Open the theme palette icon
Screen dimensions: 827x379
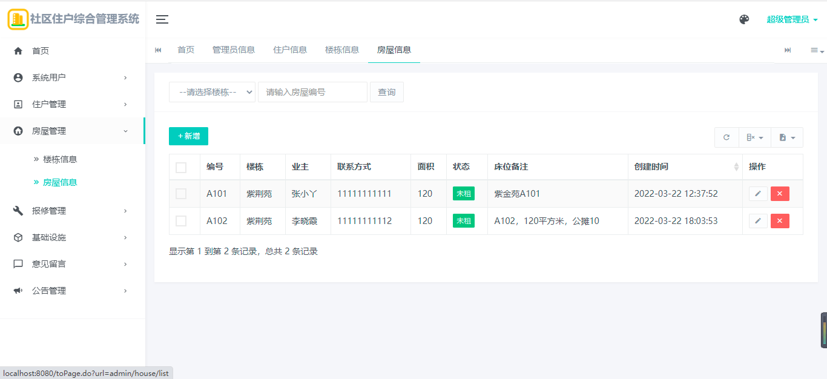click(x=744, y=19)
